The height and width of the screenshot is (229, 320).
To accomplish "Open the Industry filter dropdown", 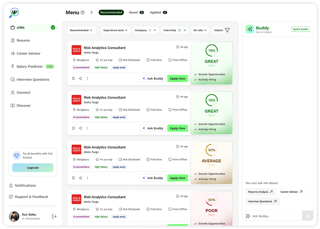I will click(x=218, y=30).
